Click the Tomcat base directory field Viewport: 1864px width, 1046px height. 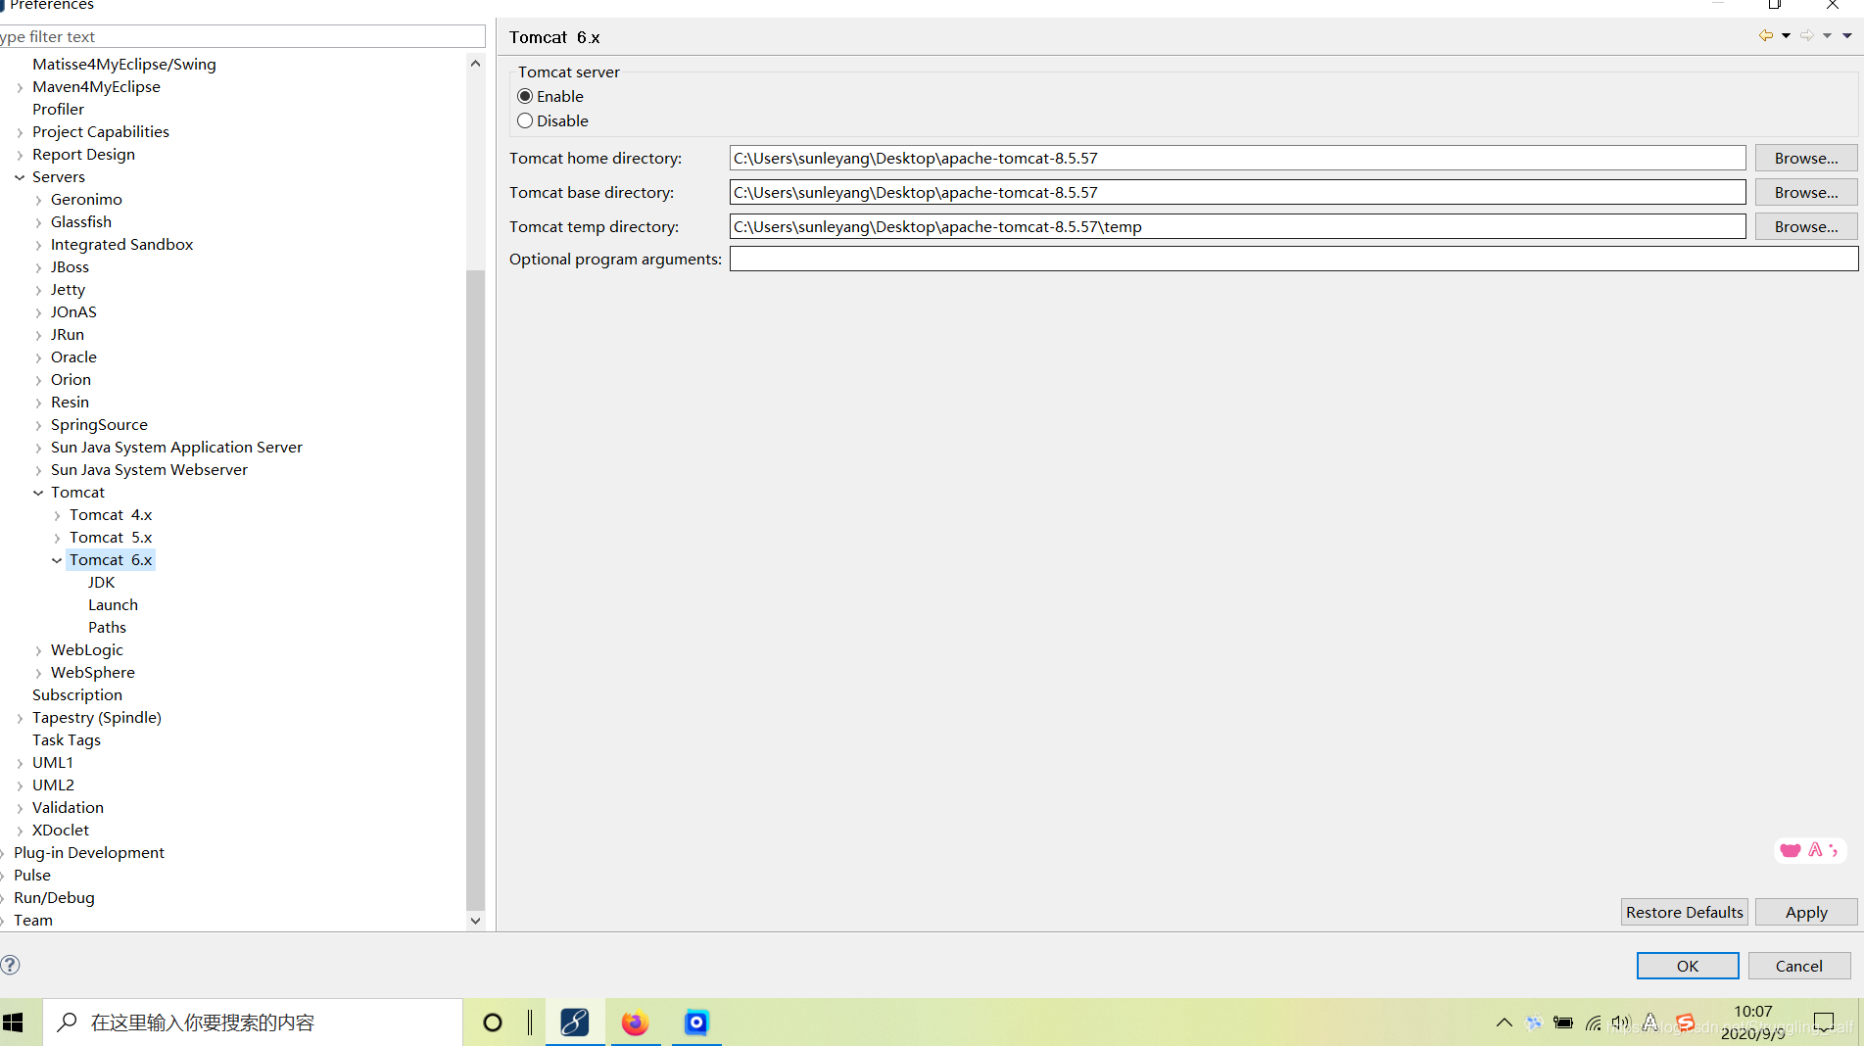1237,192
